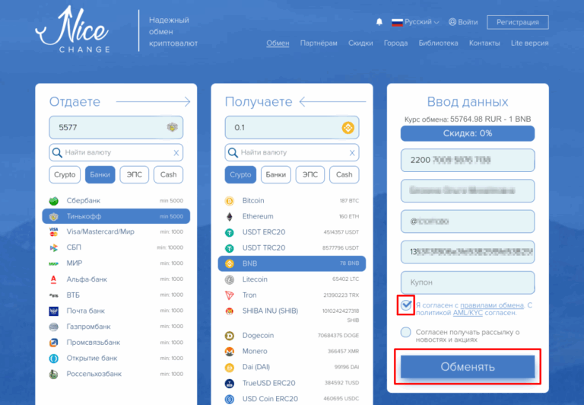
Task: Enable the newsletter subscription checkbox
Action: pos(406,332)
